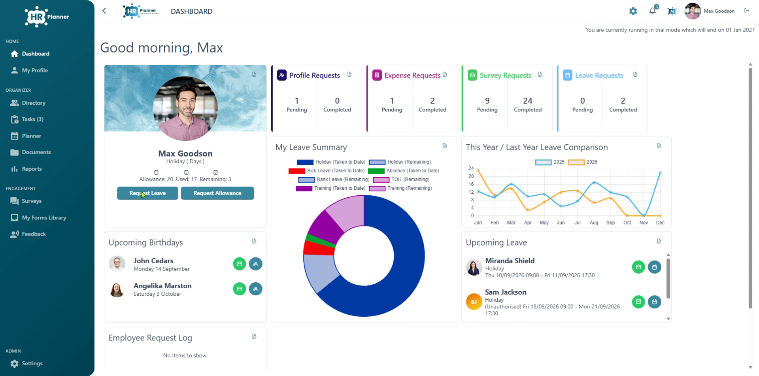Click the document icon on Leave Comparison panel
Screen dimensions: 759x376
point(659,146)
